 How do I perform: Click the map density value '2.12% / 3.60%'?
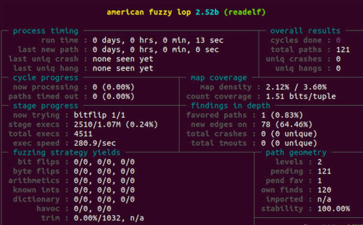[296, 87]
